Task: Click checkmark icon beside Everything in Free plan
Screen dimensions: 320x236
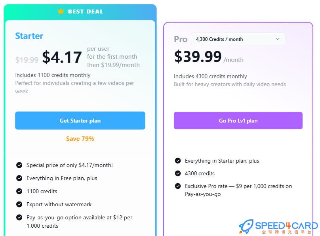Action: (19, 178)
